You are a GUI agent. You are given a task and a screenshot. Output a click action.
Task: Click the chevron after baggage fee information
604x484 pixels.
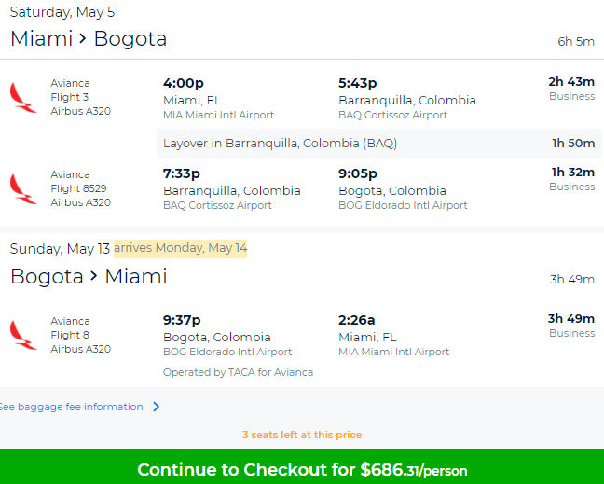[x=156, y=407]
